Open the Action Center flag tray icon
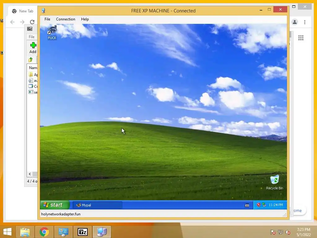This screenshot has width=317, height=238. tap(273, 232)
